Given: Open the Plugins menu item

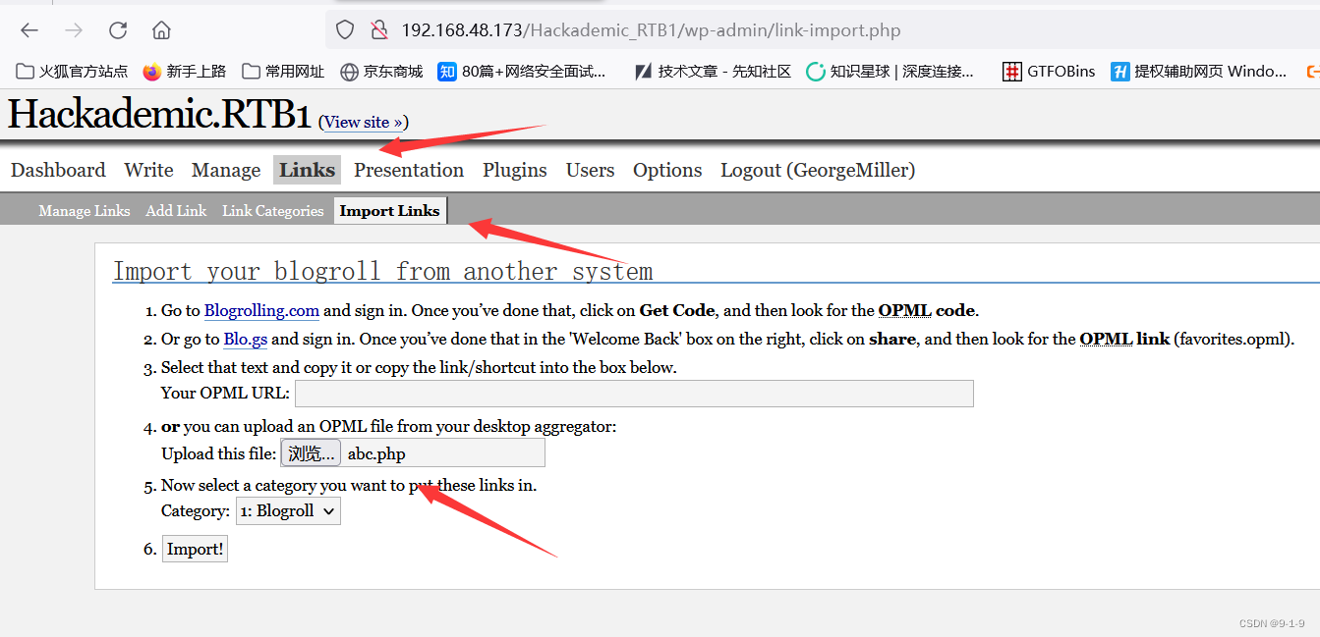Looking at the screenshot, I should pyautogui.click(x=514, y=170).
